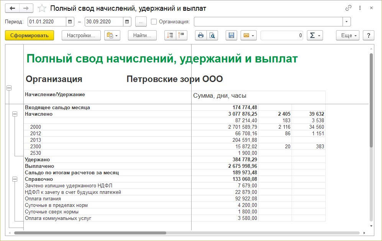Click end date field 30.09.2020
Viewport: 382px width, 241px height.
(104, 22)
